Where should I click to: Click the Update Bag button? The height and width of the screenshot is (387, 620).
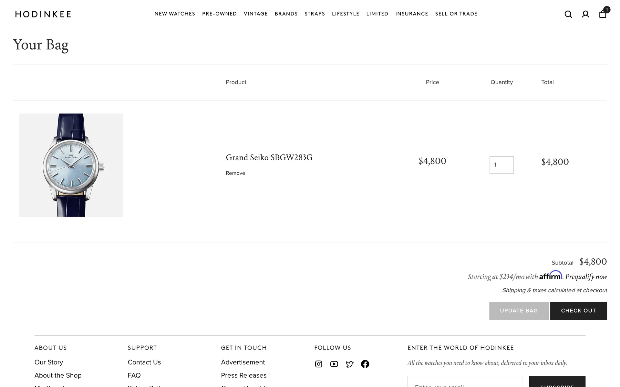[x=519, y=311]
